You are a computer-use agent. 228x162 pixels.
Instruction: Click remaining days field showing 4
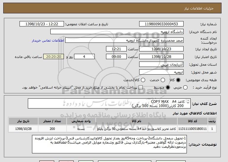coord(84,57)
